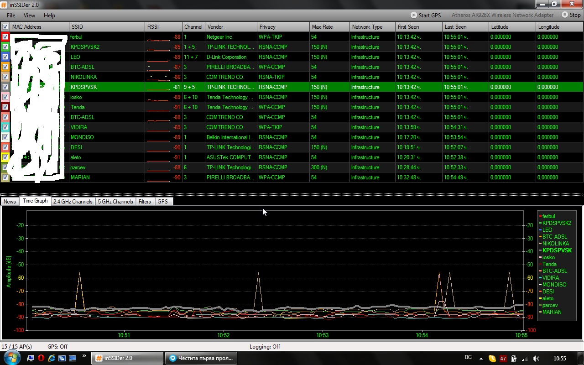Sort by the Privacy column header
This screenshot has height=365, width=584.
[x=283, y=27]
